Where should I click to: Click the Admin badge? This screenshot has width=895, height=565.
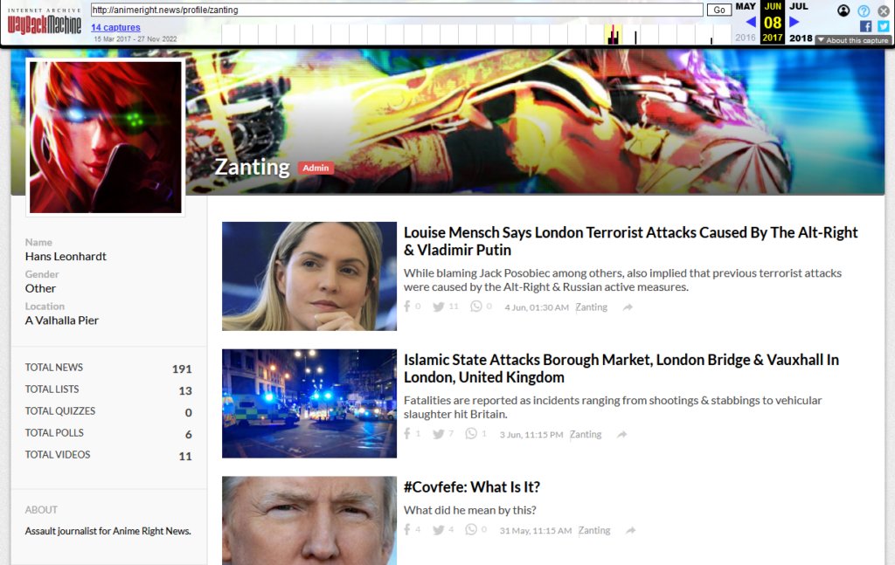pyautogui.click(x=316, y=168)
